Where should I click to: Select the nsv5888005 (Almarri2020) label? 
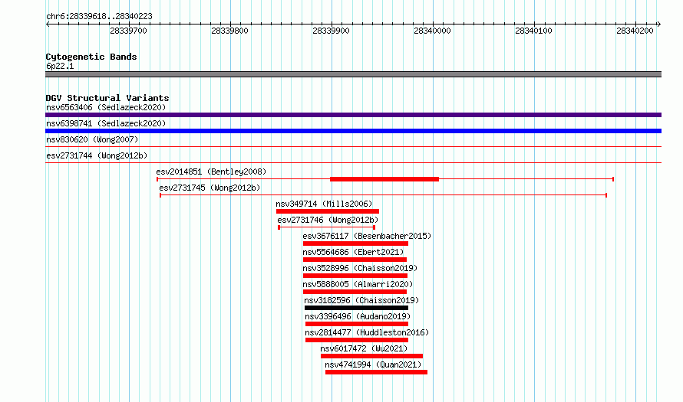click(x=358, y=284)
